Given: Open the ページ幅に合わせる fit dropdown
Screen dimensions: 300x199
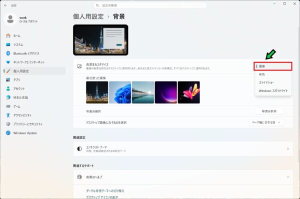Looking at the screenshot, I should click(266, 122).
